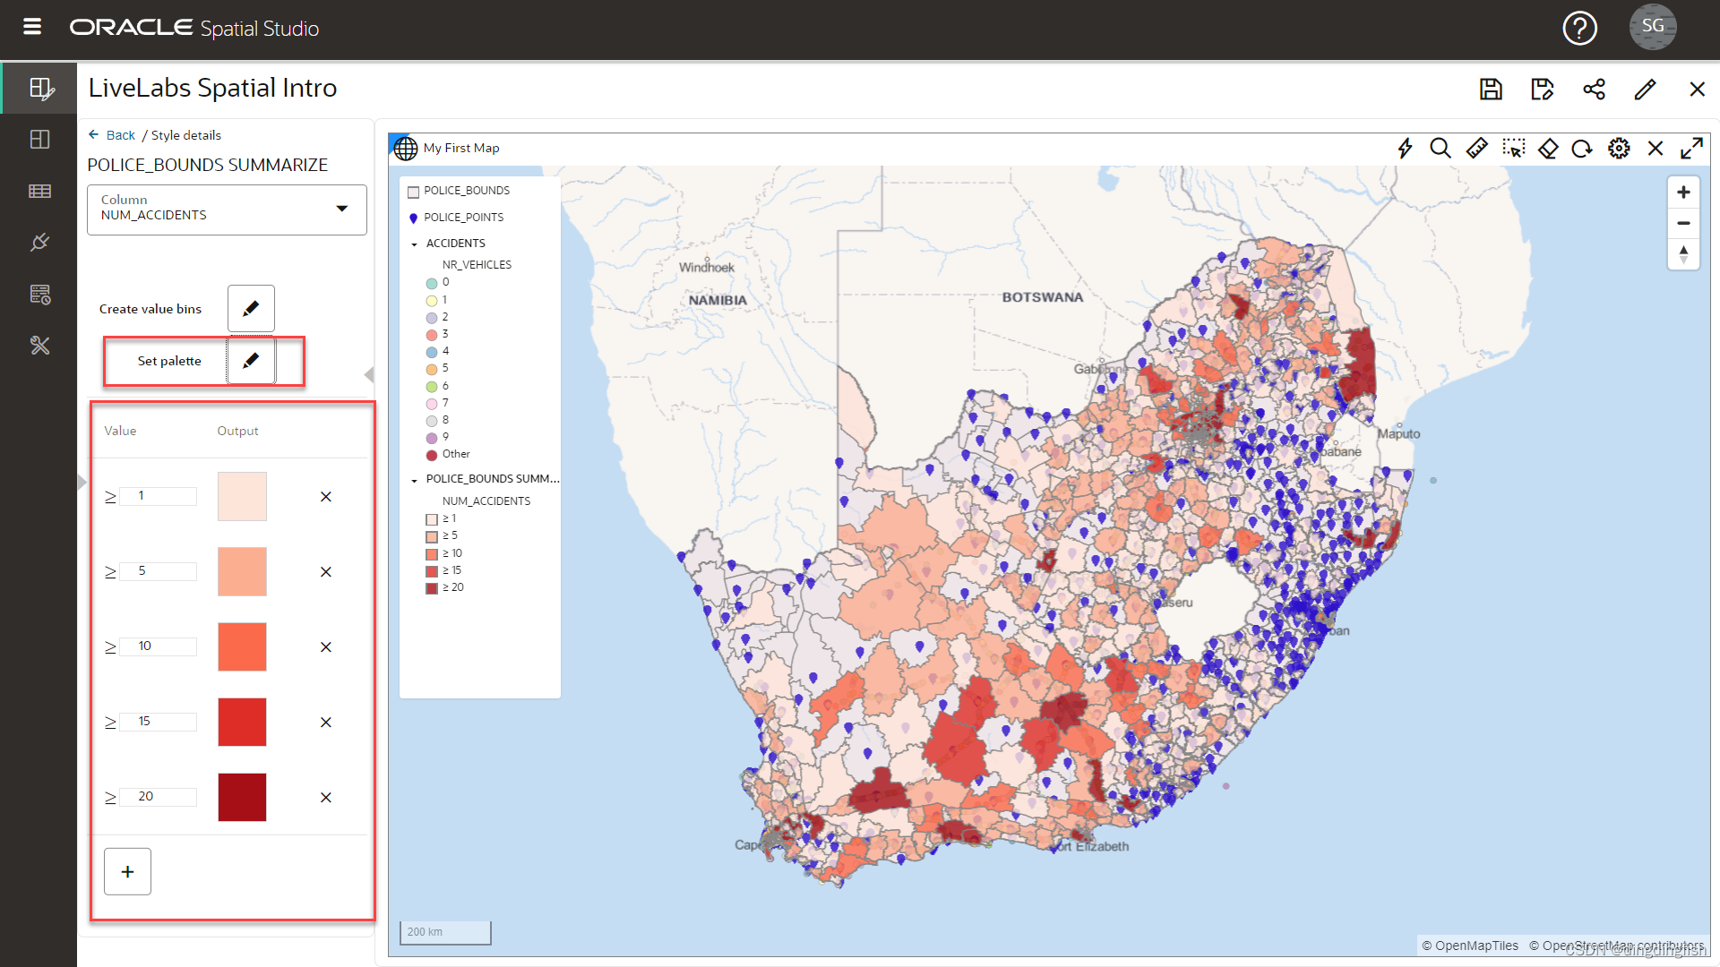The width and height of the screenshot is (1720, 967).
Task: Open the map search magnifier tool
Action: [1440, 149]
